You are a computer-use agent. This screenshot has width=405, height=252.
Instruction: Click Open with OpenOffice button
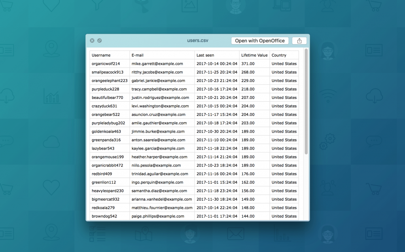[260, 41]
